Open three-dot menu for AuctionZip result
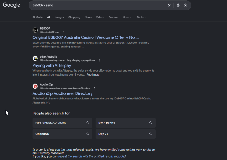The height and width of the screenshot is (160, 227). [95, 88]
